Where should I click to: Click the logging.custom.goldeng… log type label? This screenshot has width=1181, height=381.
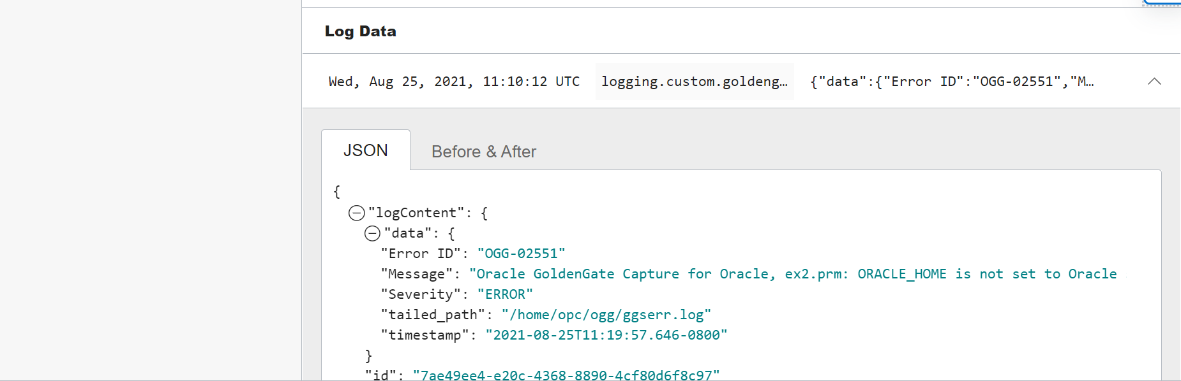pos(694,82)
